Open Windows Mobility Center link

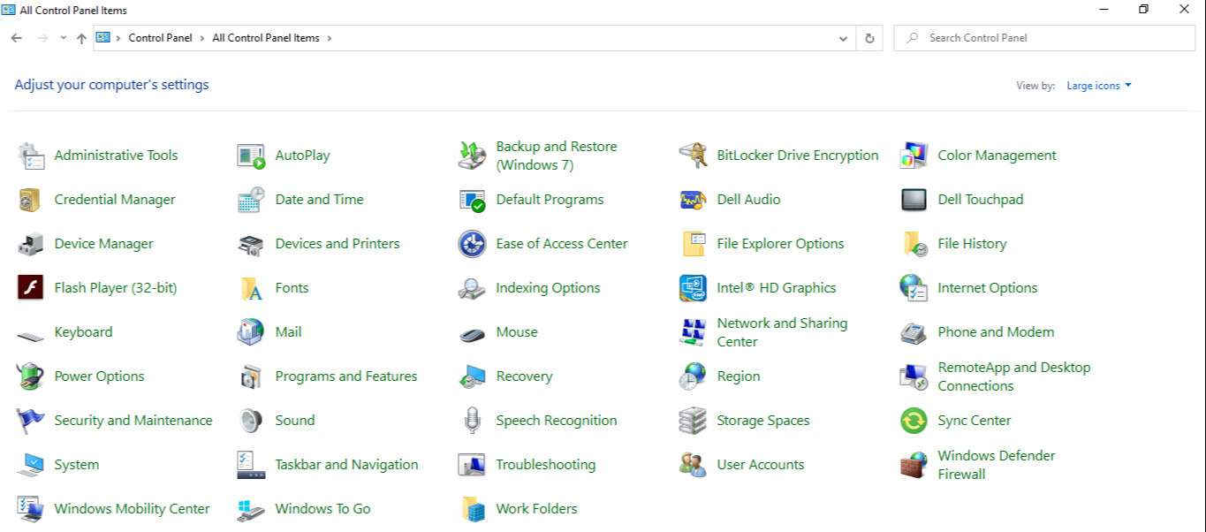pyautogui.click(x=133, y=509)
